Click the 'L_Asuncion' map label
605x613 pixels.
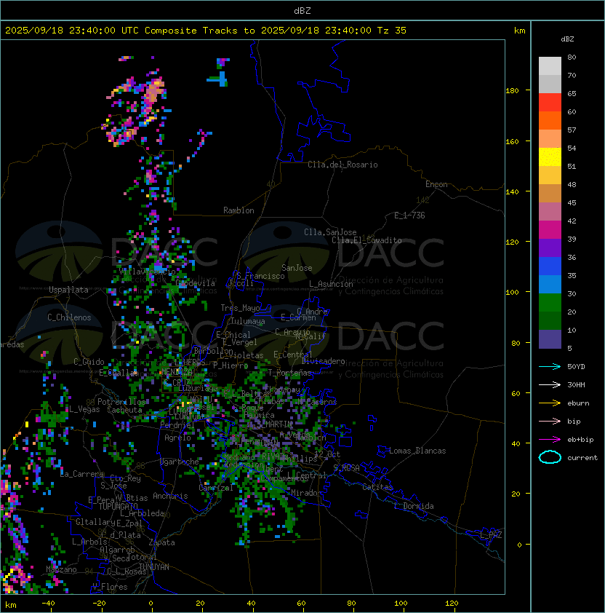(x=331, y=284)
